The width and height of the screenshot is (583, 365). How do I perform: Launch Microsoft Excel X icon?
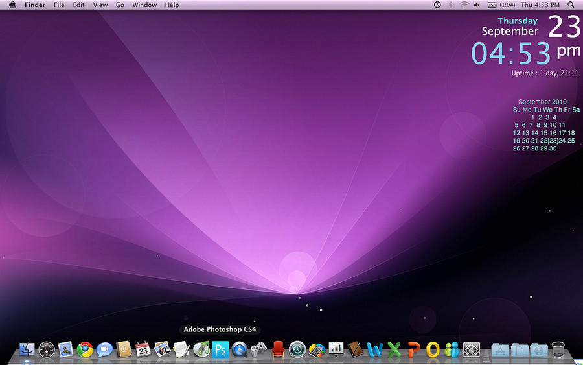[394, 349]
